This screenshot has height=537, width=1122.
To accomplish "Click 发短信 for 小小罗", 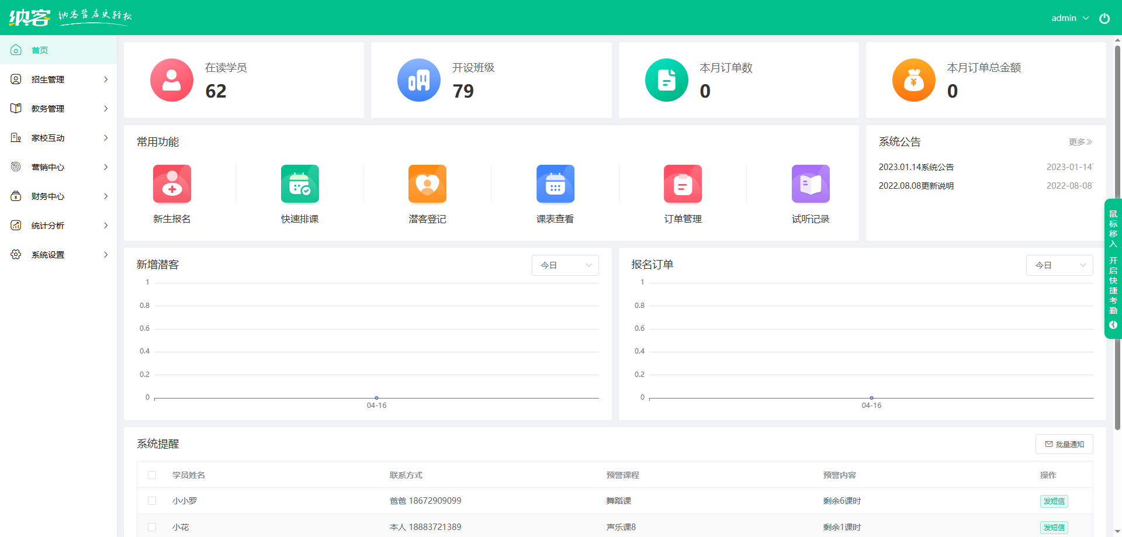I will point(1054,501).
